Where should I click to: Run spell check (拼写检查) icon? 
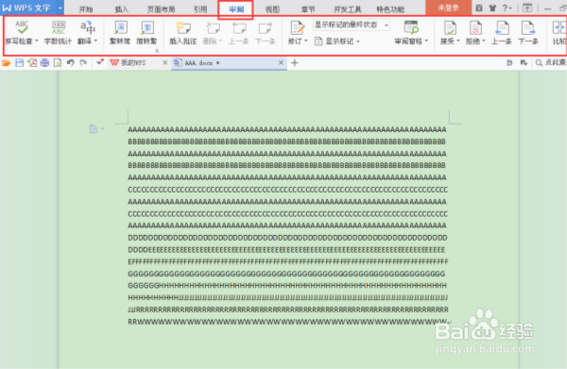click(22, 27)
